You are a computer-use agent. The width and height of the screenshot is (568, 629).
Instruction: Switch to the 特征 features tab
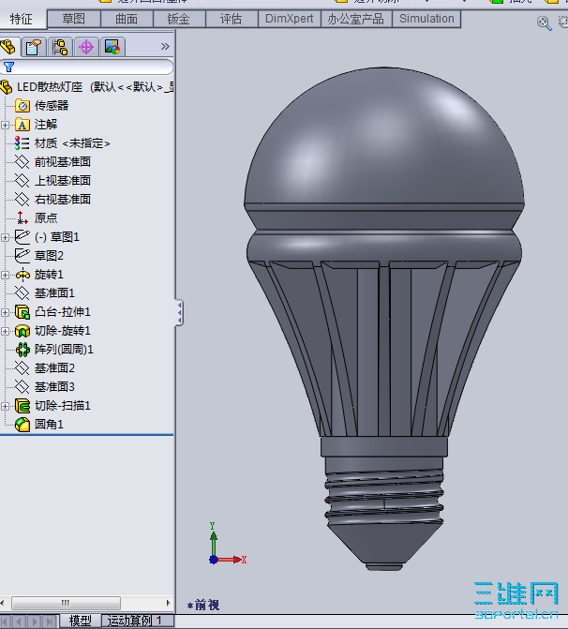(x=23, y=20)
